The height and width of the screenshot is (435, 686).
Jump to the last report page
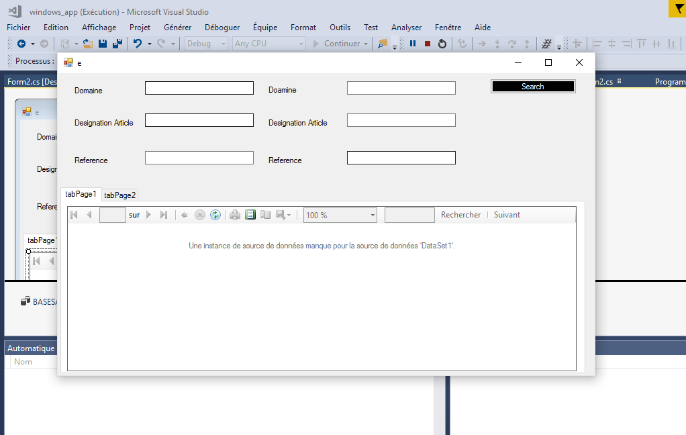click(x=163, y=215)
